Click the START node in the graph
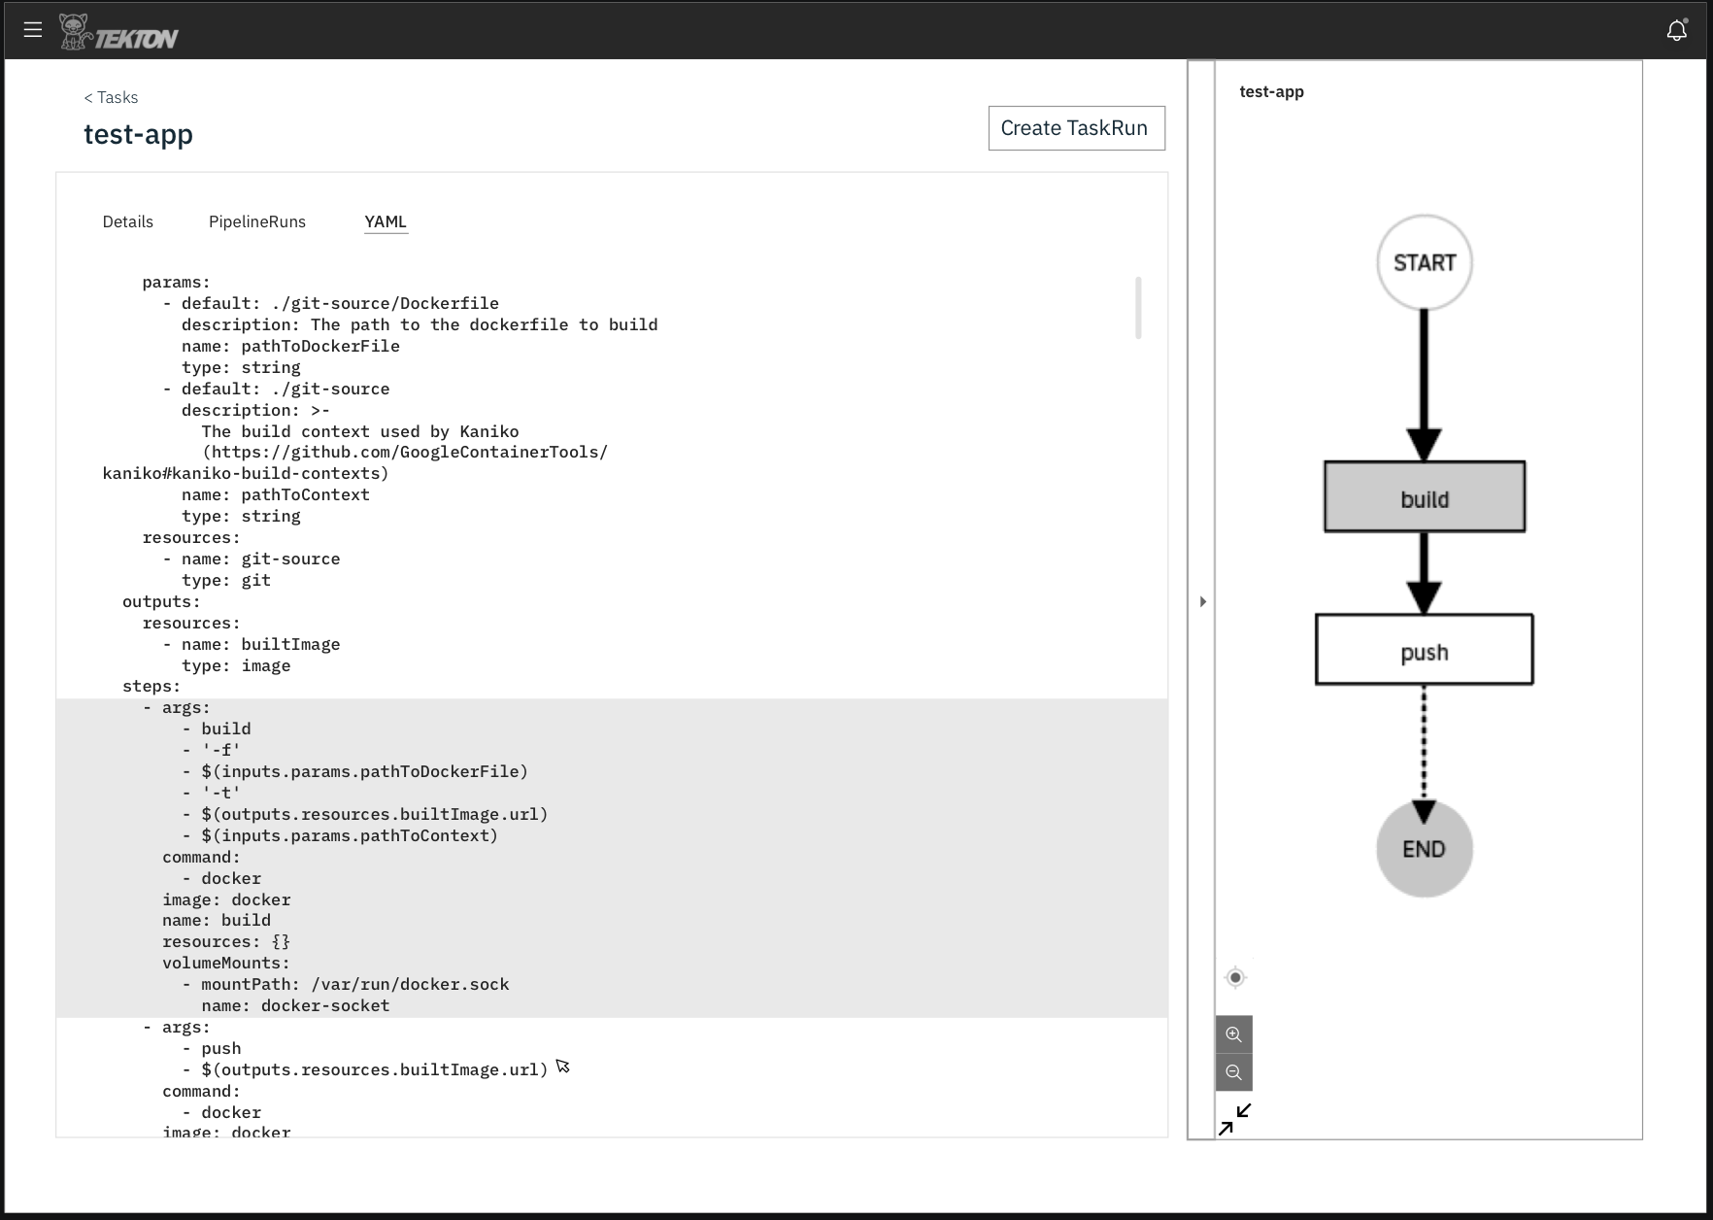 click(1424, 261)
